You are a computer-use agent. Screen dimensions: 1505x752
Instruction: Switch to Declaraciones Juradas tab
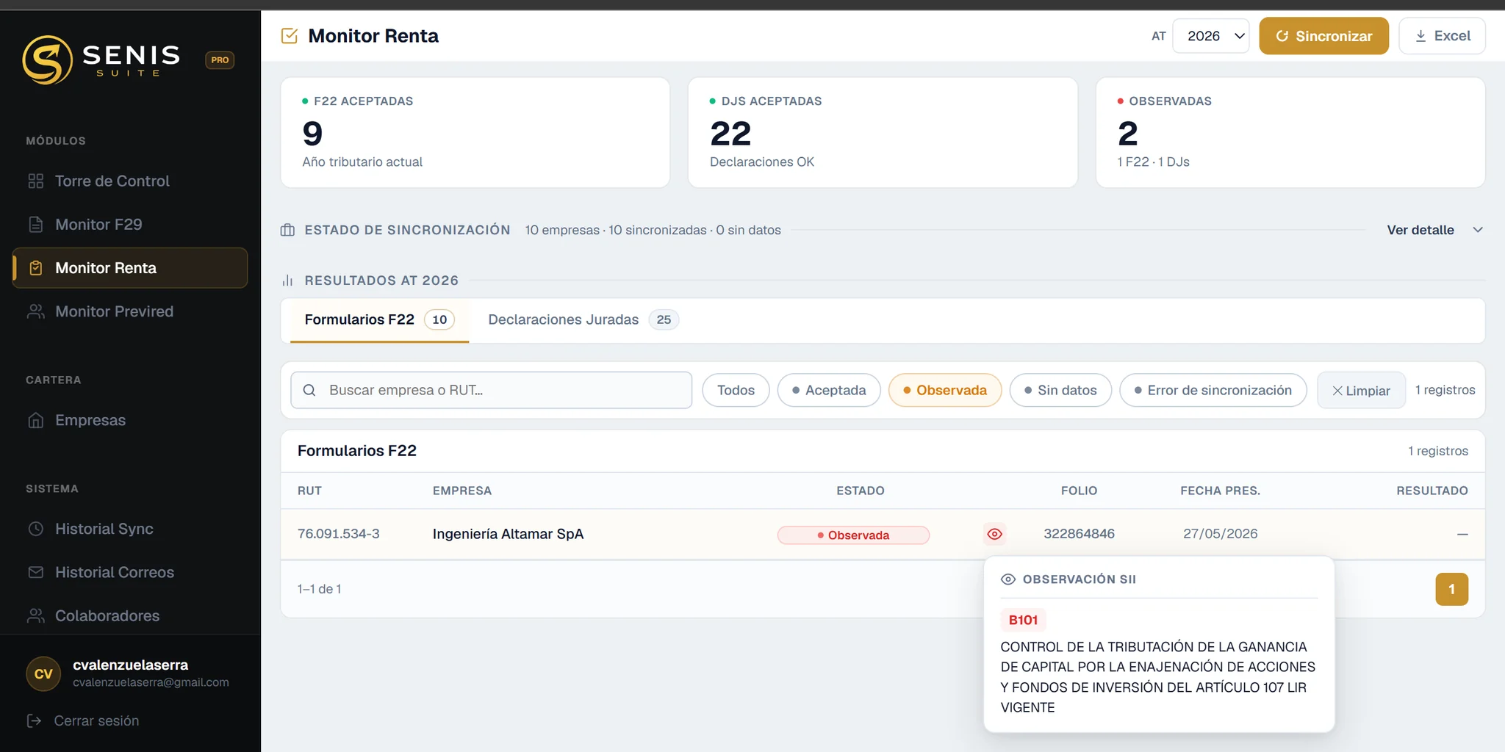pos(583,319)
